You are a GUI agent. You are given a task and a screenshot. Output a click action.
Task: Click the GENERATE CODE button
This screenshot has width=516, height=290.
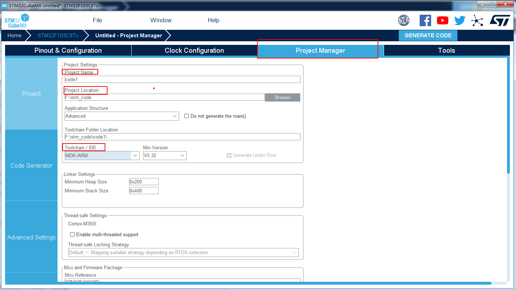pyautogui.click(x=428, y=36)
